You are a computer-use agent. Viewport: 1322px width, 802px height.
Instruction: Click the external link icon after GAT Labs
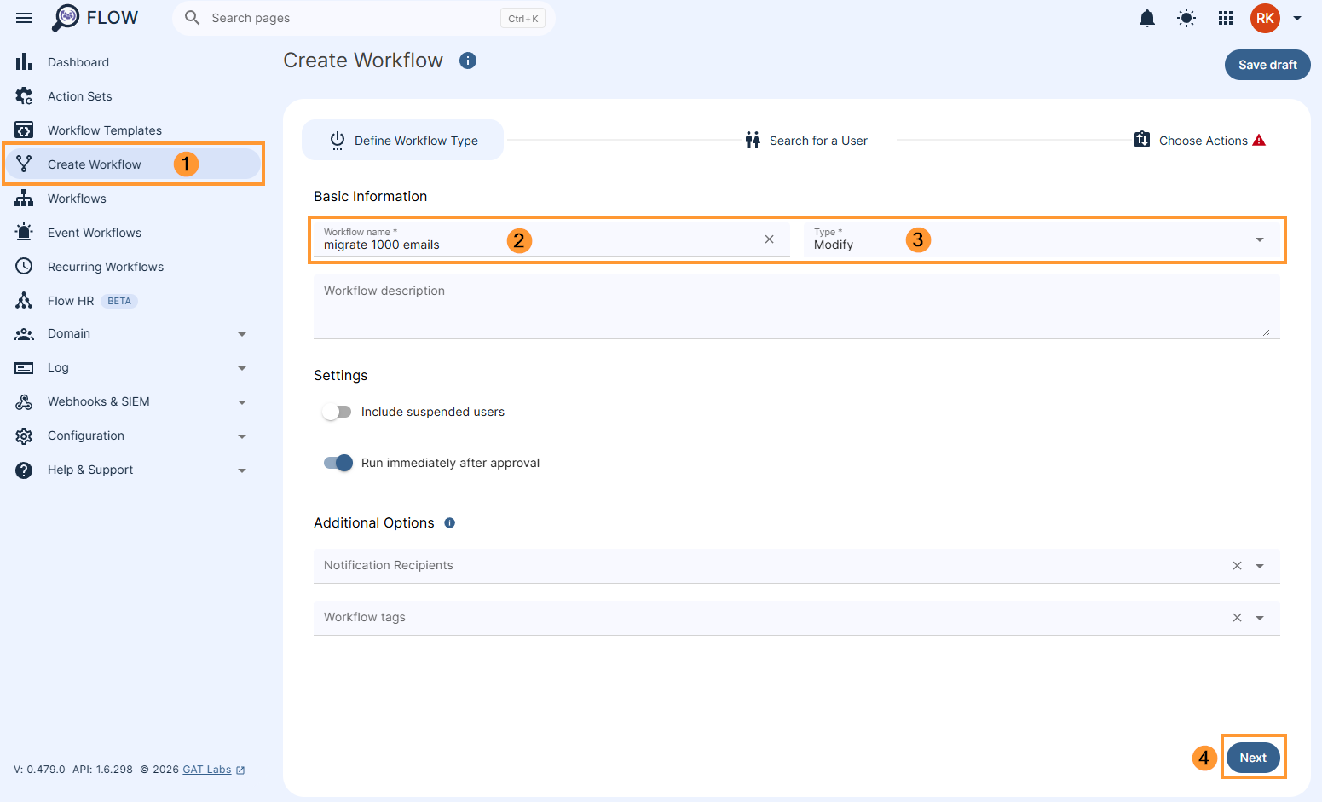(x=240, y=770)
